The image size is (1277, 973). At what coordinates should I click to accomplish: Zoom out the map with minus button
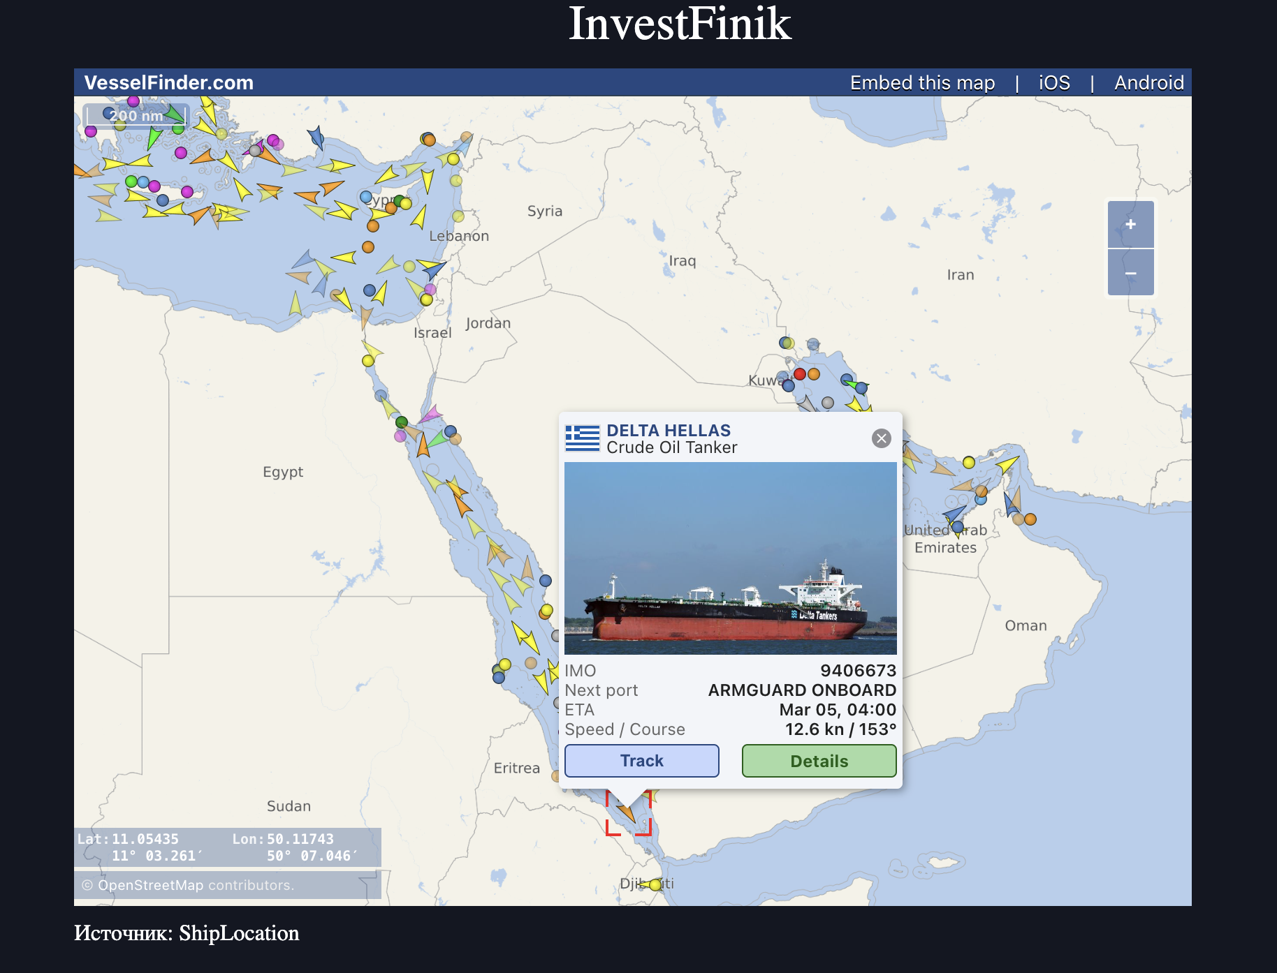point(1130,273)
